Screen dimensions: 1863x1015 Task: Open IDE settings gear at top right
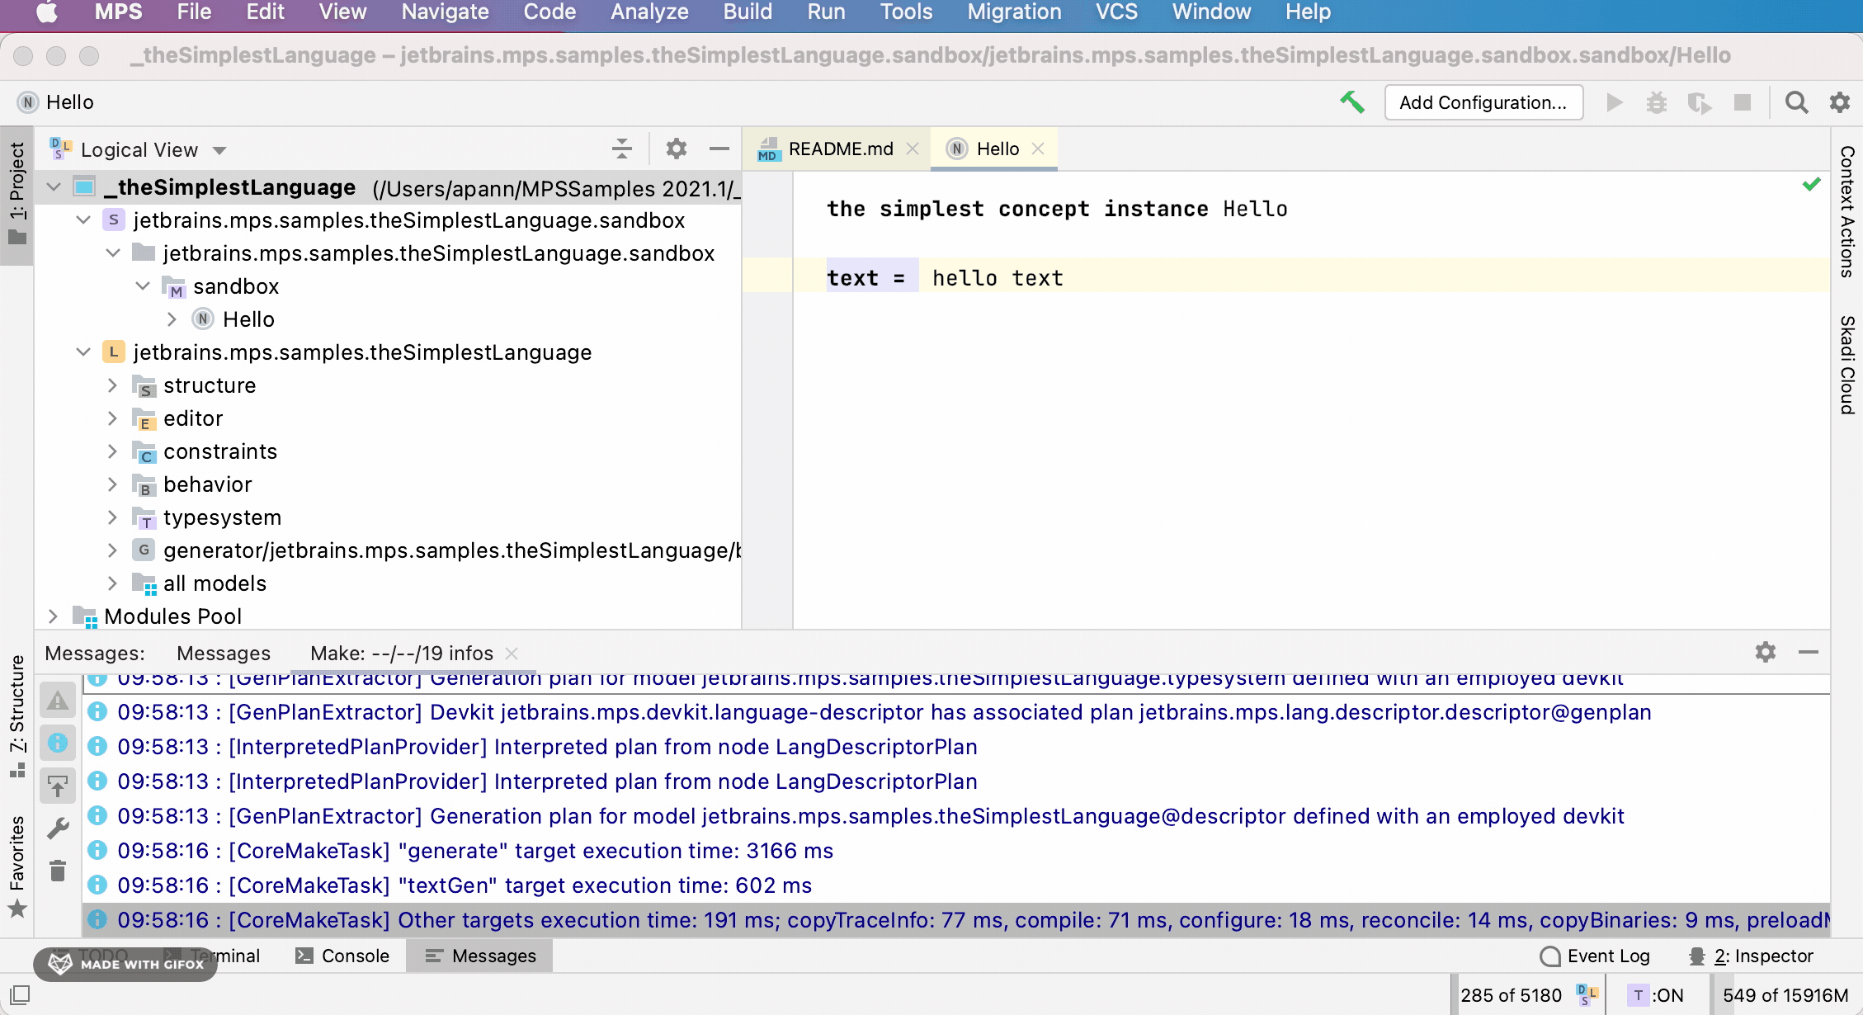click(x=1840, y=102)
